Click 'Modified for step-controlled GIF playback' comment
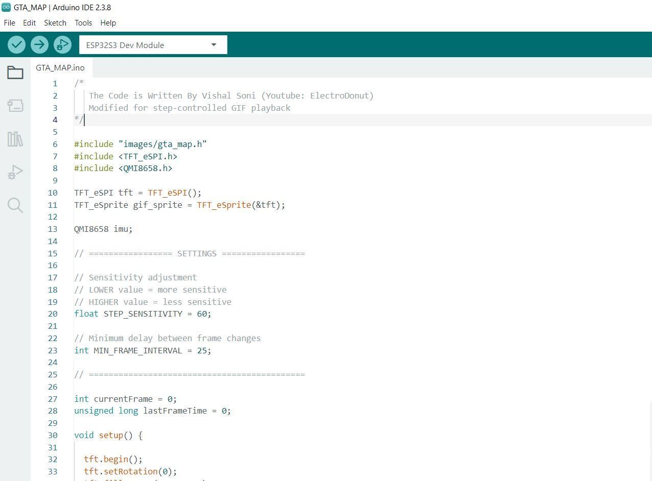The width and height of the screenshot is (652, 481). pos(190,108)
